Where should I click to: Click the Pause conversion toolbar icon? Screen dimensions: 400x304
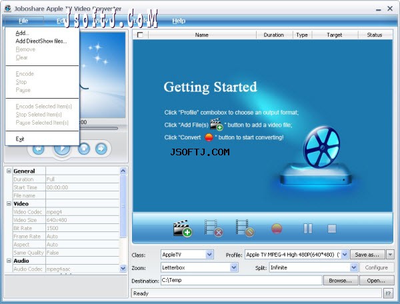[308, 229]
